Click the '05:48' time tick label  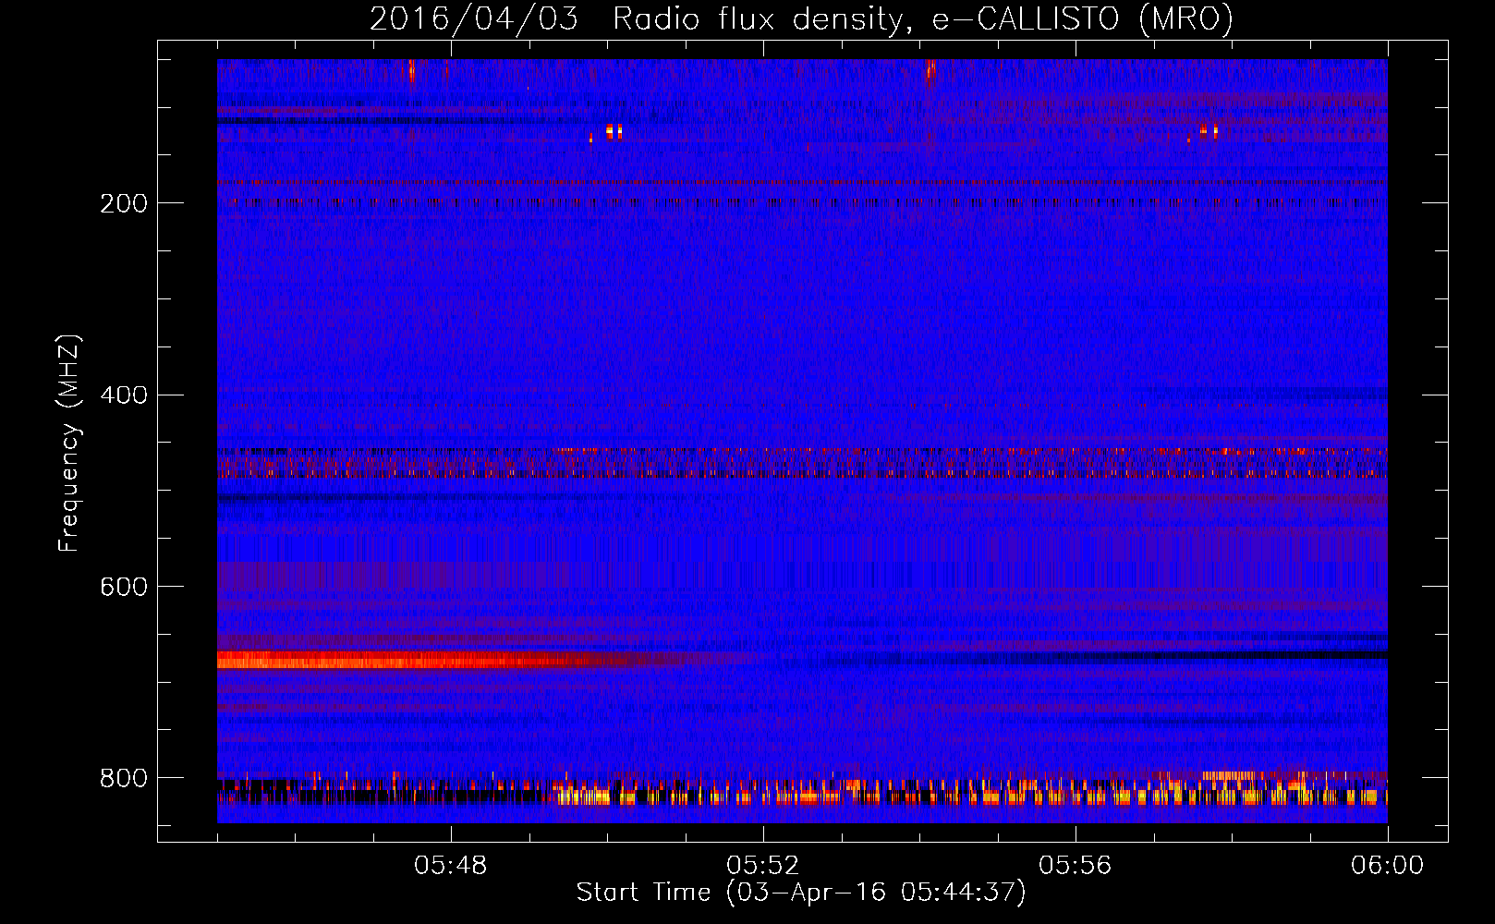[x=451, y=866]
